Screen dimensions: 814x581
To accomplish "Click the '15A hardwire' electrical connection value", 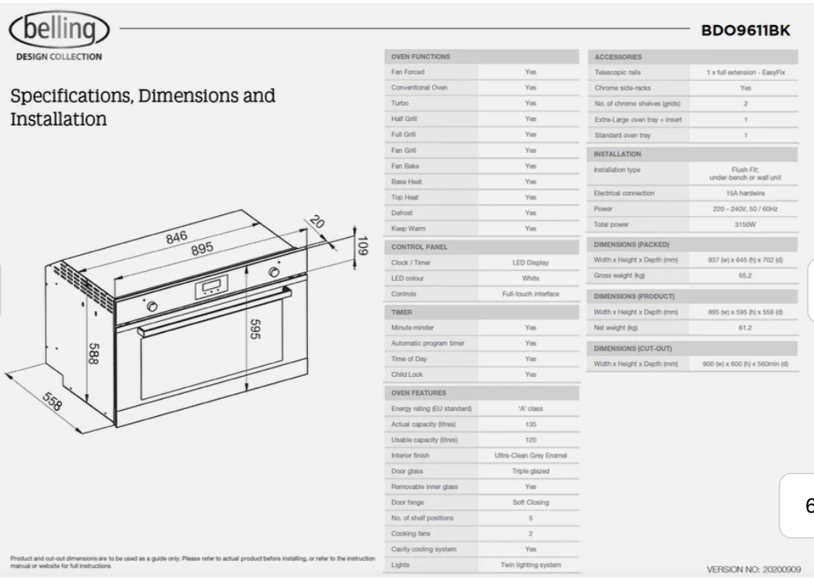I will tap(746, 193).
